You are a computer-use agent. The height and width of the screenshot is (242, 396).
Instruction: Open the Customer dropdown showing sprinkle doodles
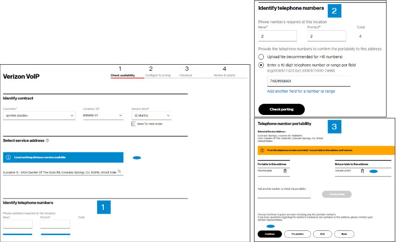(39, 115)
